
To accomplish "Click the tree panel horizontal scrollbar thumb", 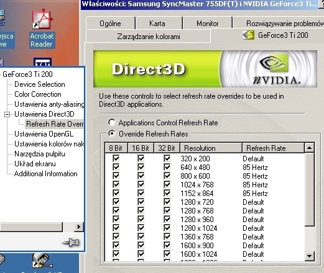I will 31,227.
